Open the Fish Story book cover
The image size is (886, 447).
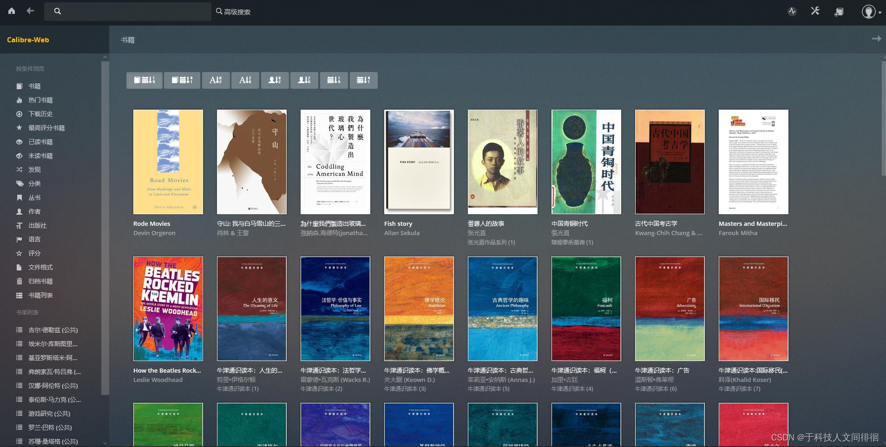419,162
